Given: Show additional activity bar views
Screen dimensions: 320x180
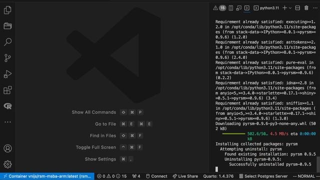Looking at the screenshot, I should [7, 122].
